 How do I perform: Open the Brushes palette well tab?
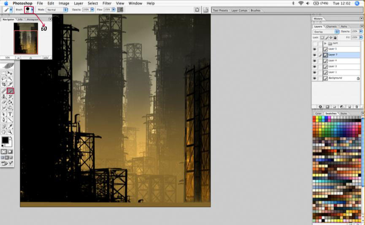(x=255, y=11)
